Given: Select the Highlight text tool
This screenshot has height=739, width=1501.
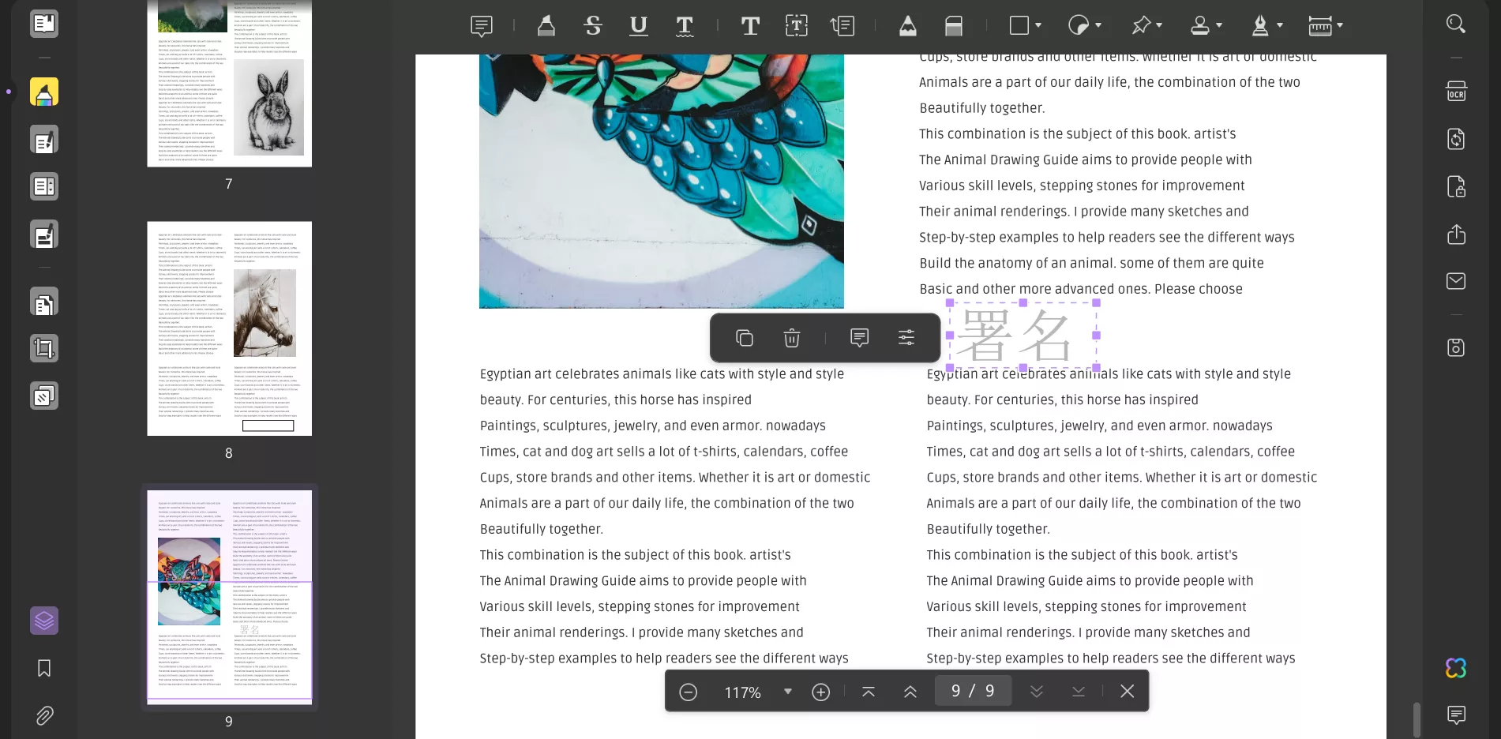Looking at the screenshot, I should point(546,26).
